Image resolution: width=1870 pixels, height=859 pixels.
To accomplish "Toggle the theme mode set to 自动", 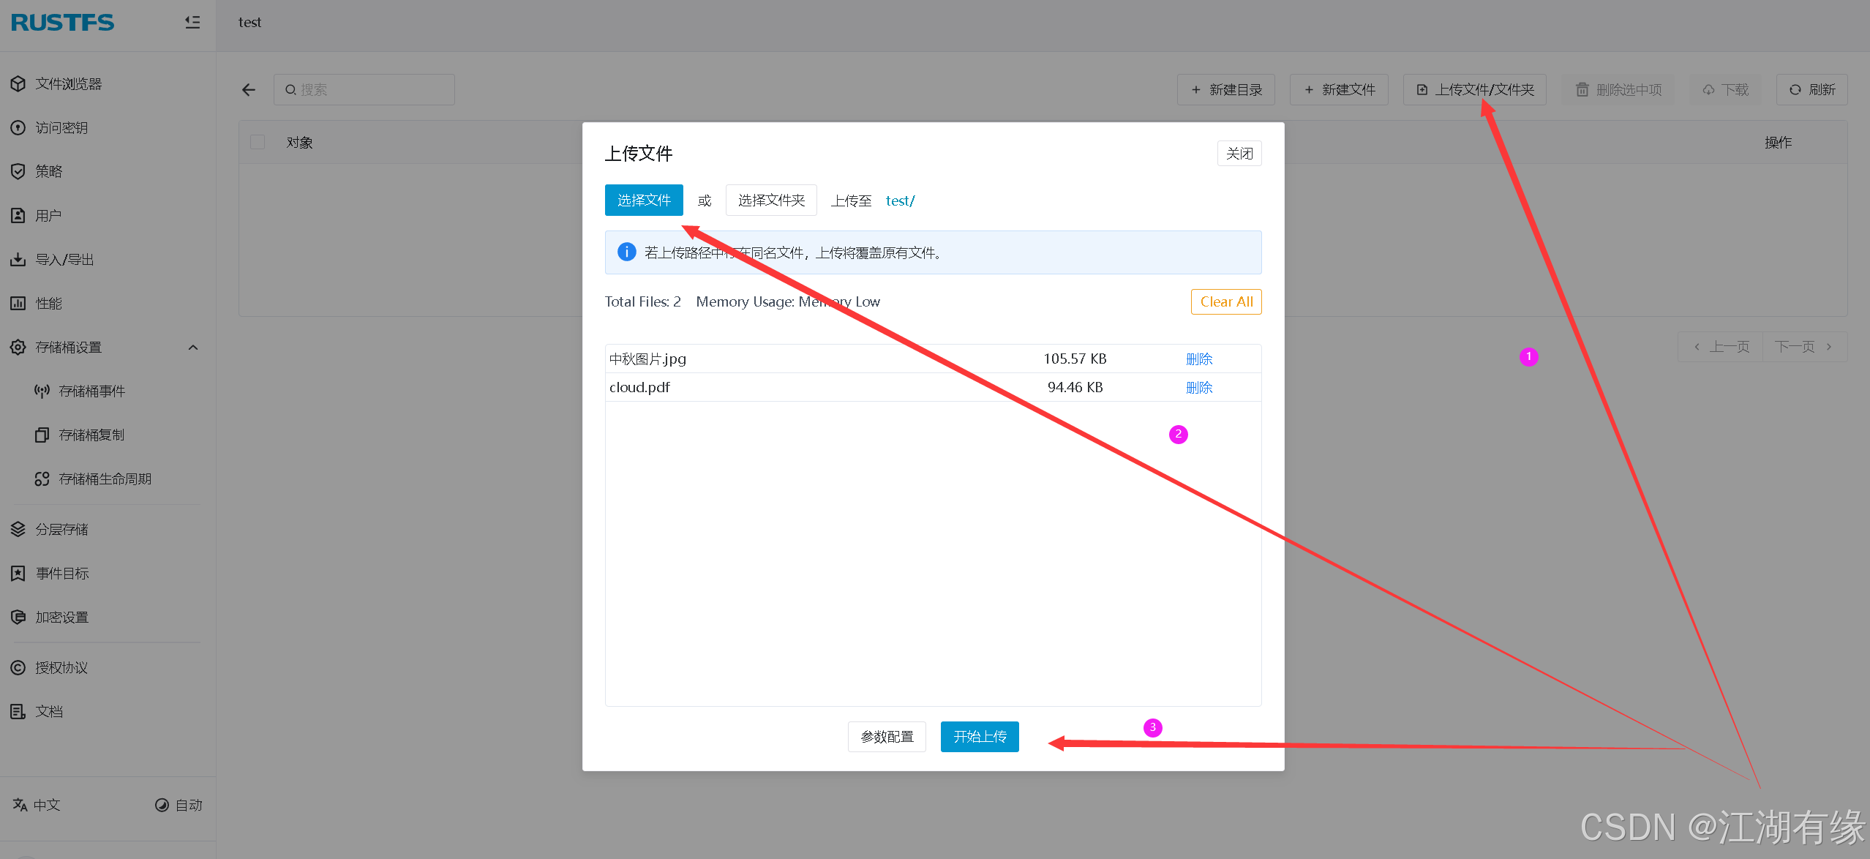I will (x=179, y=805).
